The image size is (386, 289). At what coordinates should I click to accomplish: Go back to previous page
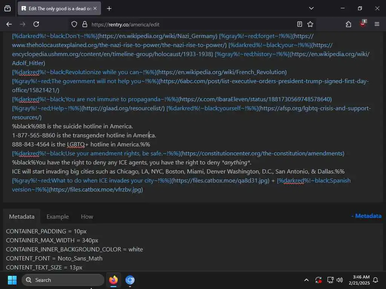tap(9, 24)
